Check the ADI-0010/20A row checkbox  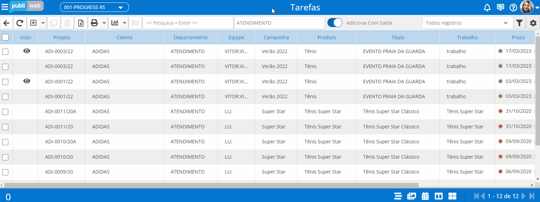coord(5,142)
